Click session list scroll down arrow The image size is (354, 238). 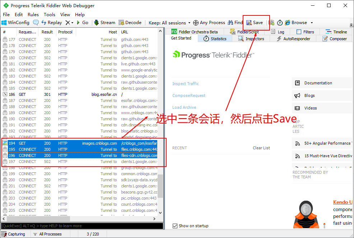(x=160, y=213)
